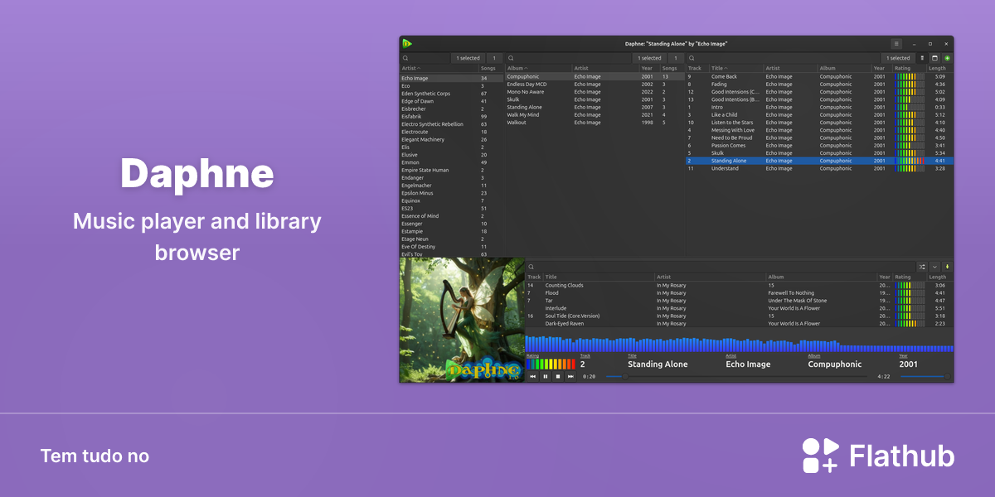Sort track list by Rating column header
The image size is (995, 497).
(910, 68)
